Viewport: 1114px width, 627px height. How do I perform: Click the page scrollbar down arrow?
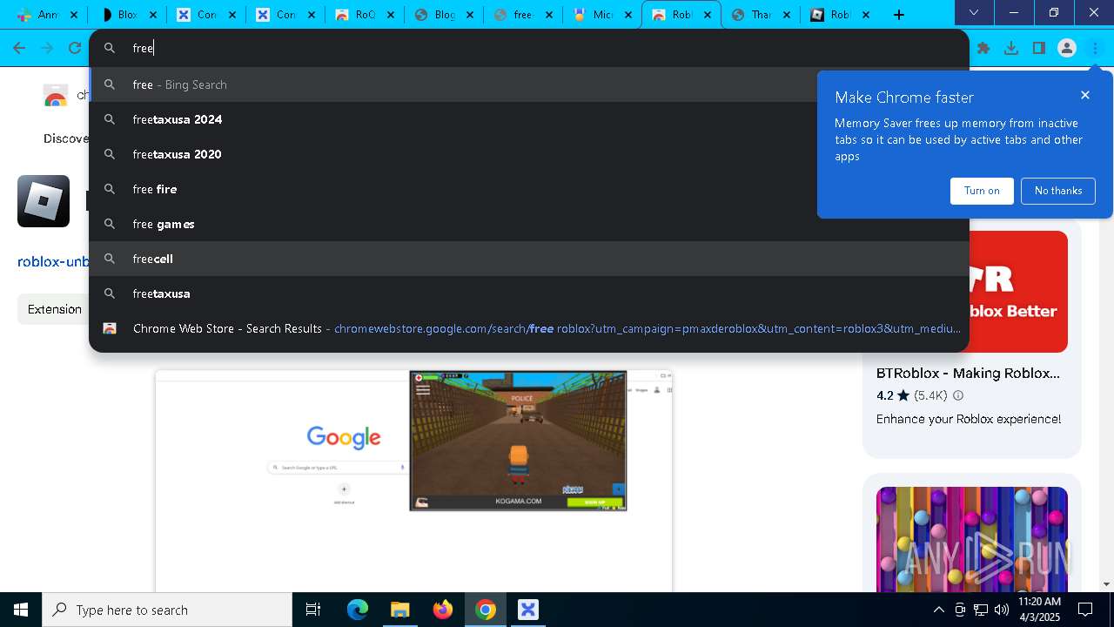click(1106, 584)
